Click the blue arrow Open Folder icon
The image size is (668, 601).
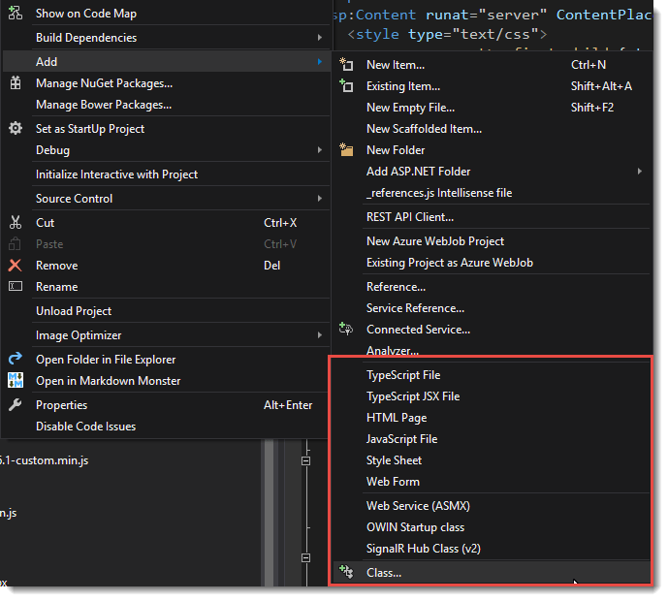16,359
